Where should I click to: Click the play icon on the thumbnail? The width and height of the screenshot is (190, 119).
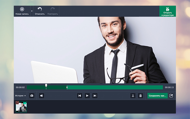point(19,111)
